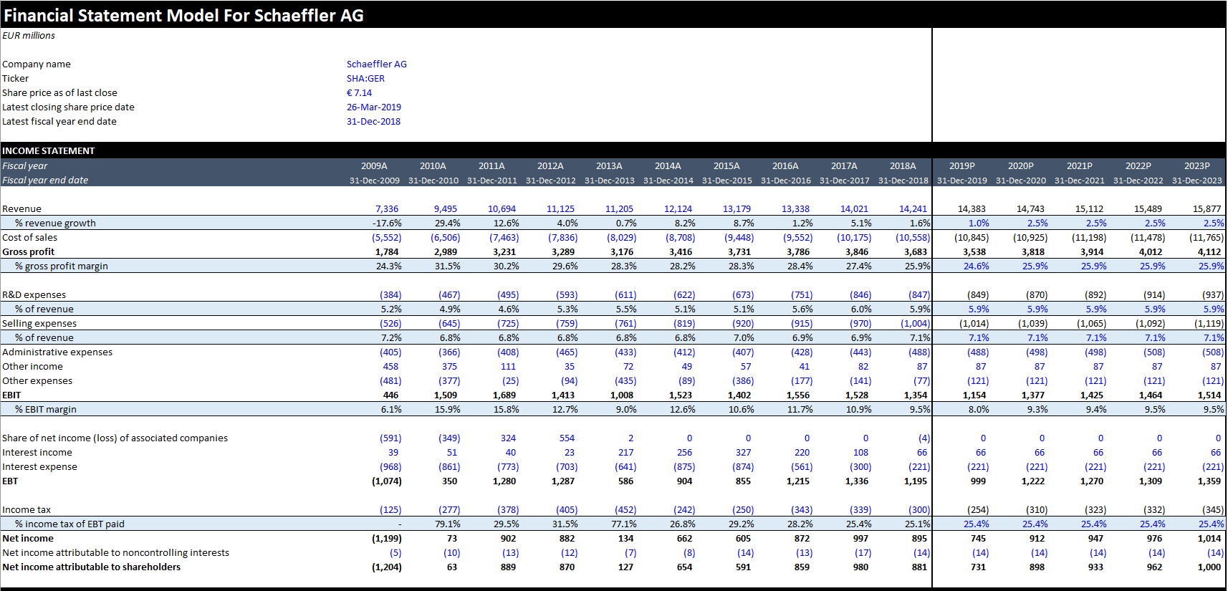
Task: Select the 2023P projection column header
Action: click(1196, 166)
